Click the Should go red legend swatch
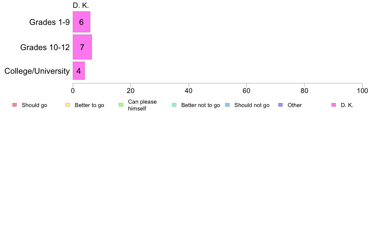This screenshot has width=371, height=229. click(x=15, y=105)
